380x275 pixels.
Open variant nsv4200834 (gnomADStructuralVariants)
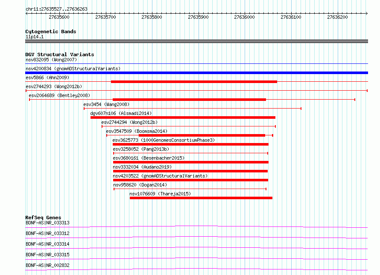point(73,69)
